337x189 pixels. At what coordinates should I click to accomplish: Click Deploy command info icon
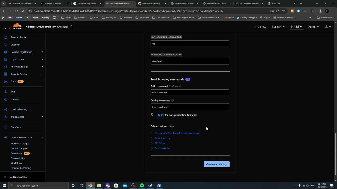pyautogui.click(x=172, y=101)
